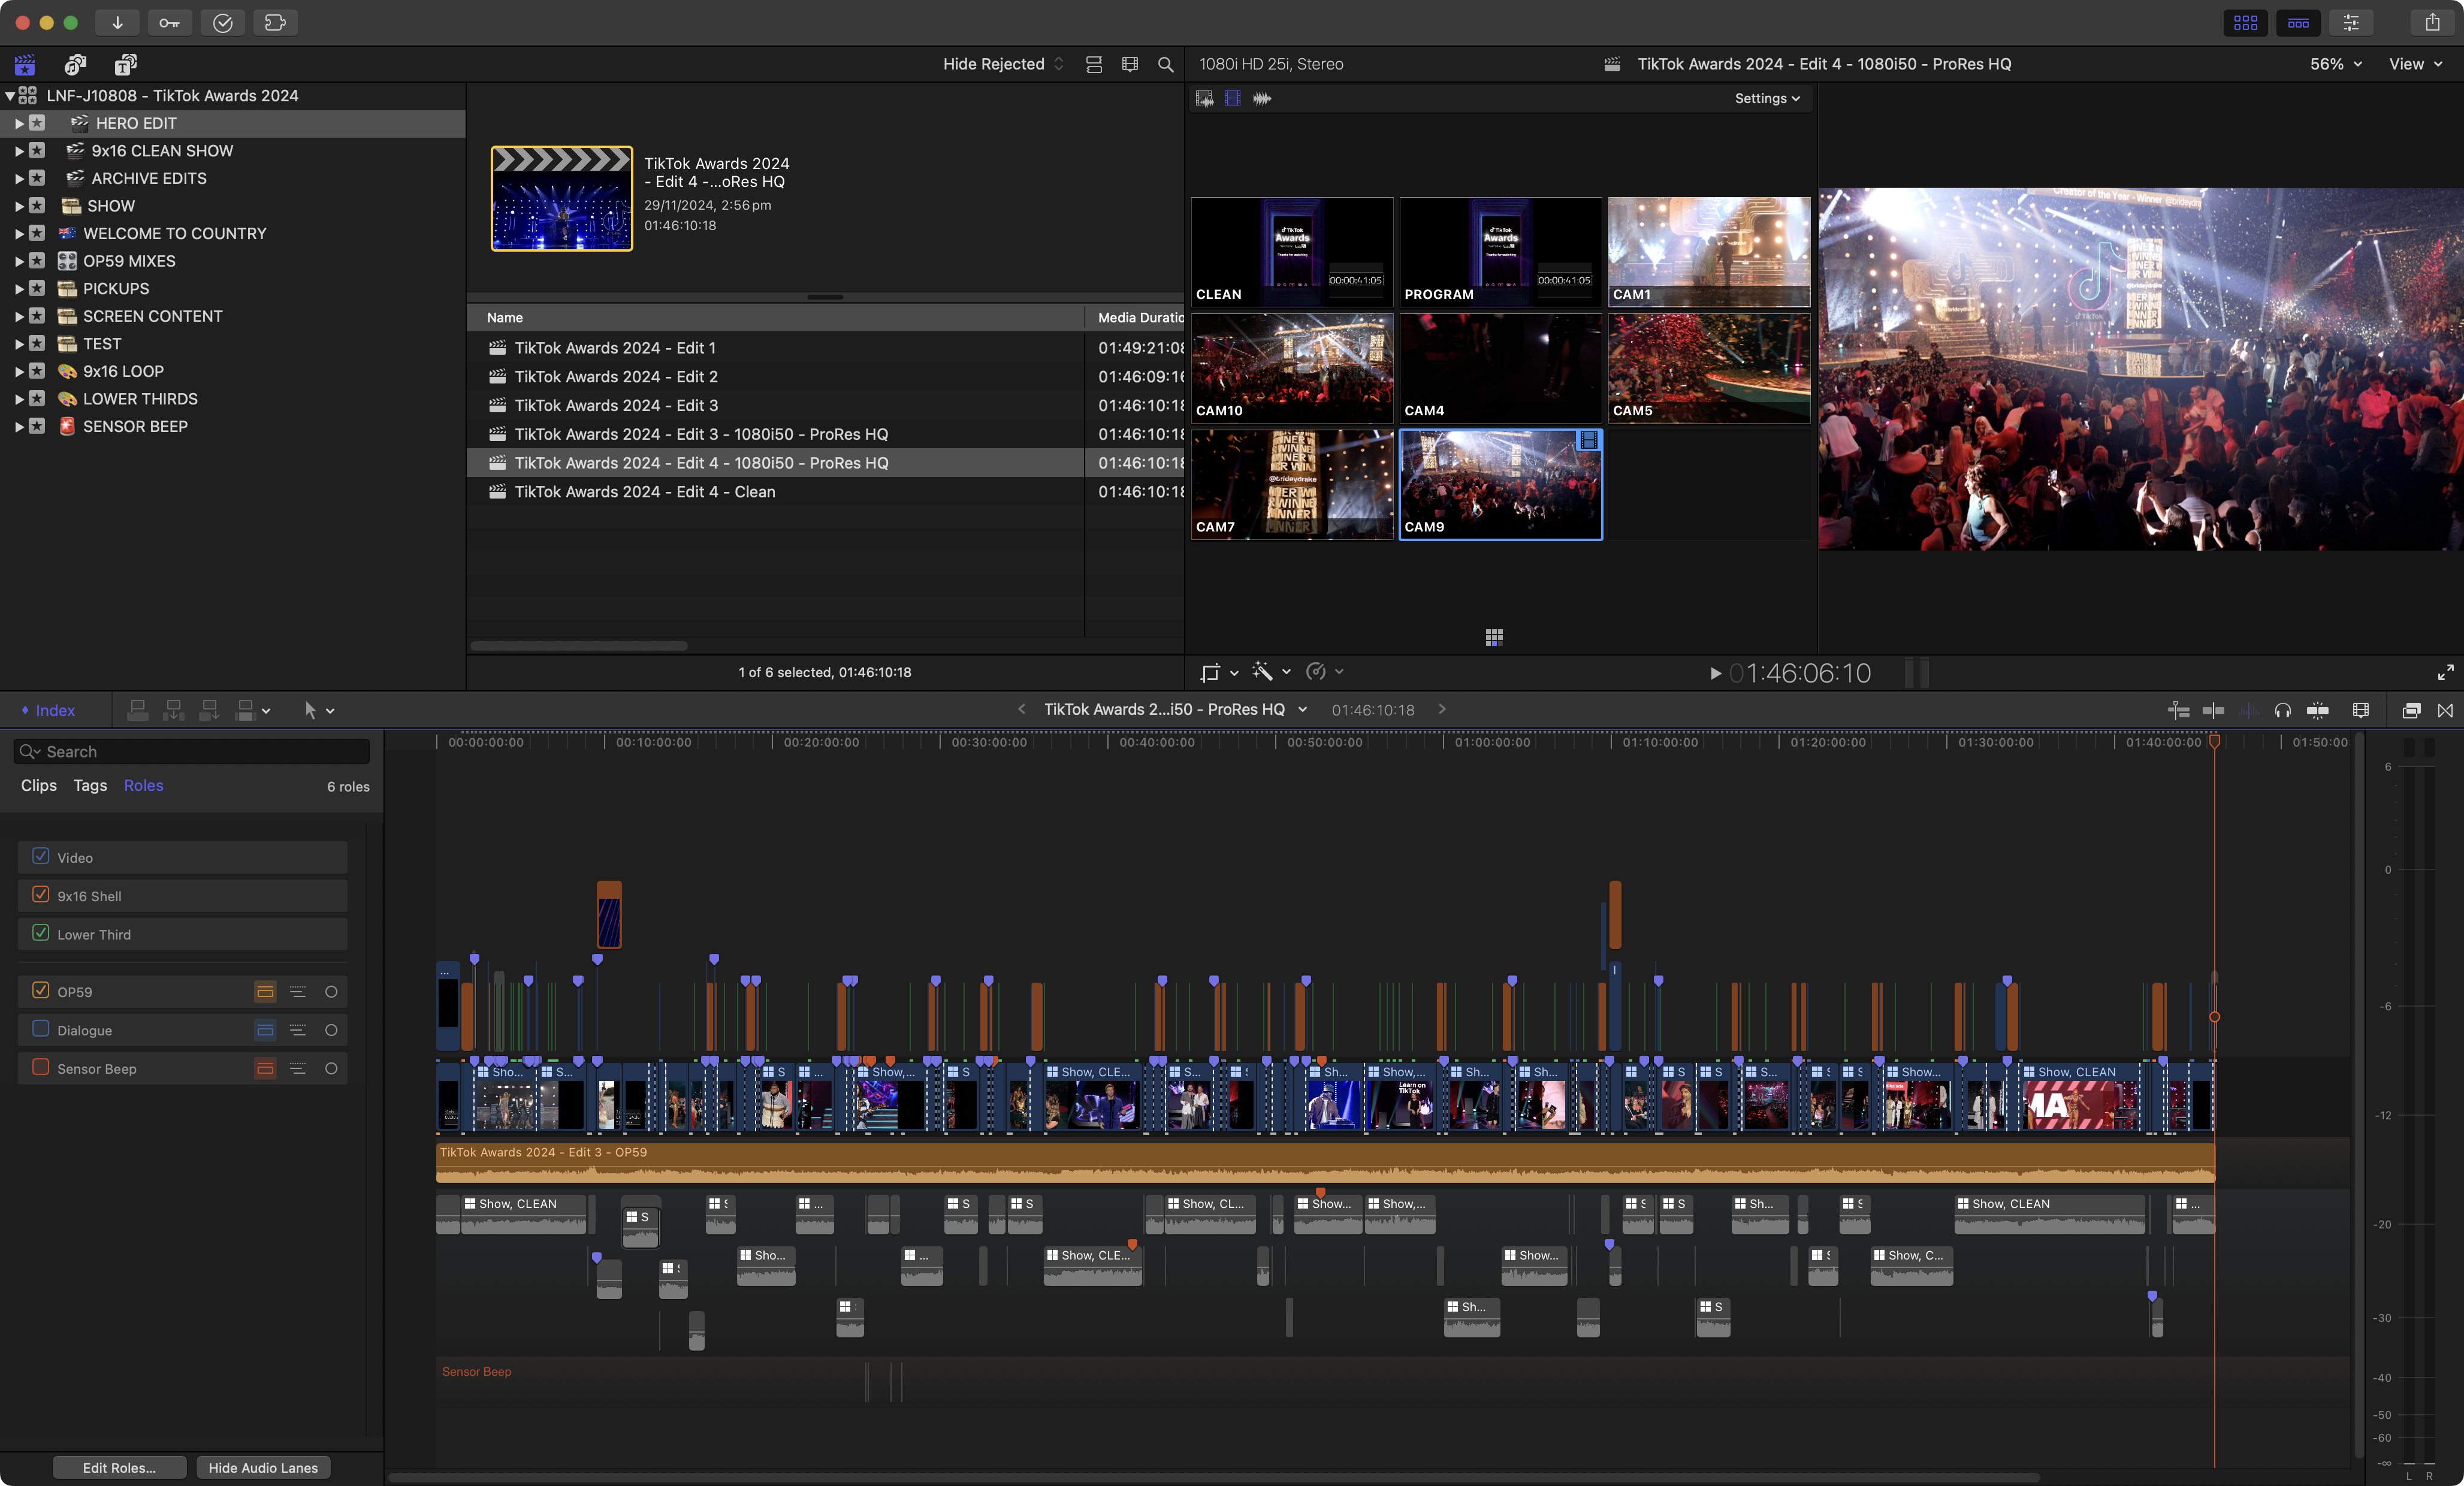Switch to the Tags tab in Index
The image size is (2464, 1486).
point(90,785)
